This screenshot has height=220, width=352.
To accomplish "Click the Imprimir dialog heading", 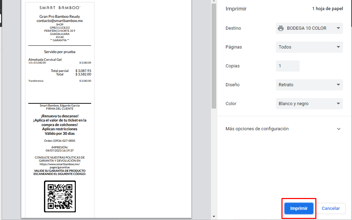I will [236, 9].
